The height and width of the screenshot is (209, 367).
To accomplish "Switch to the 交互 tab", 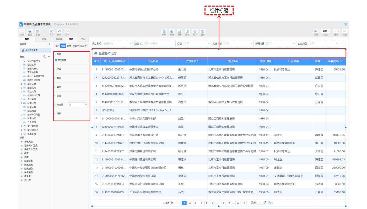I will click(83, 39).
